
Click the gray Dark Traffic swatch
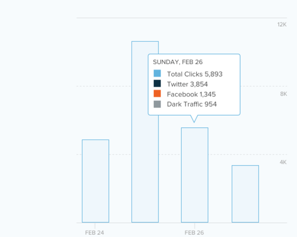[157, 104]
